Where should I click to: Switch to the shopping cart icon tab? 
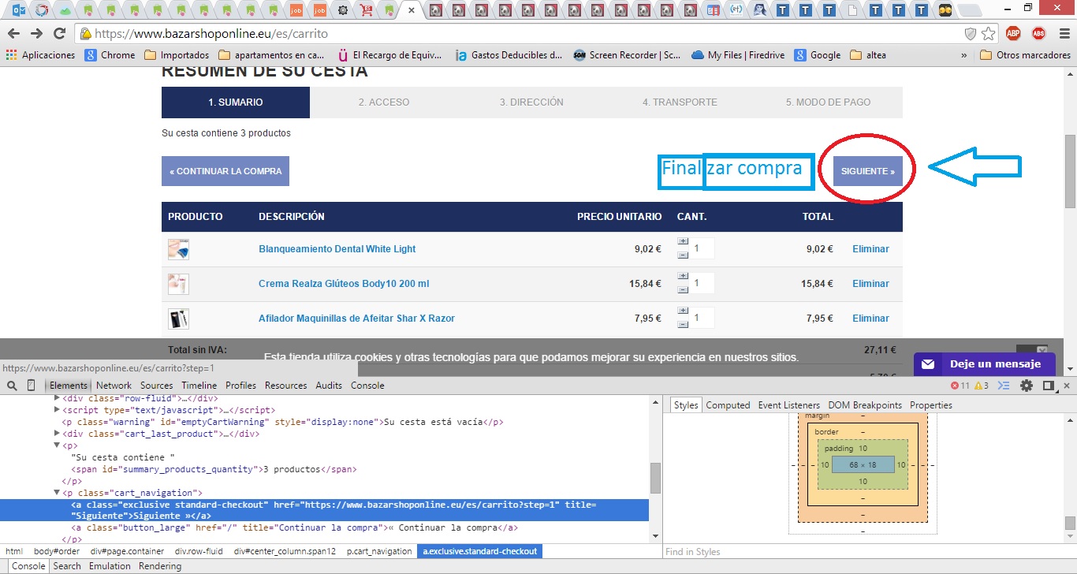tap(367, 10)
